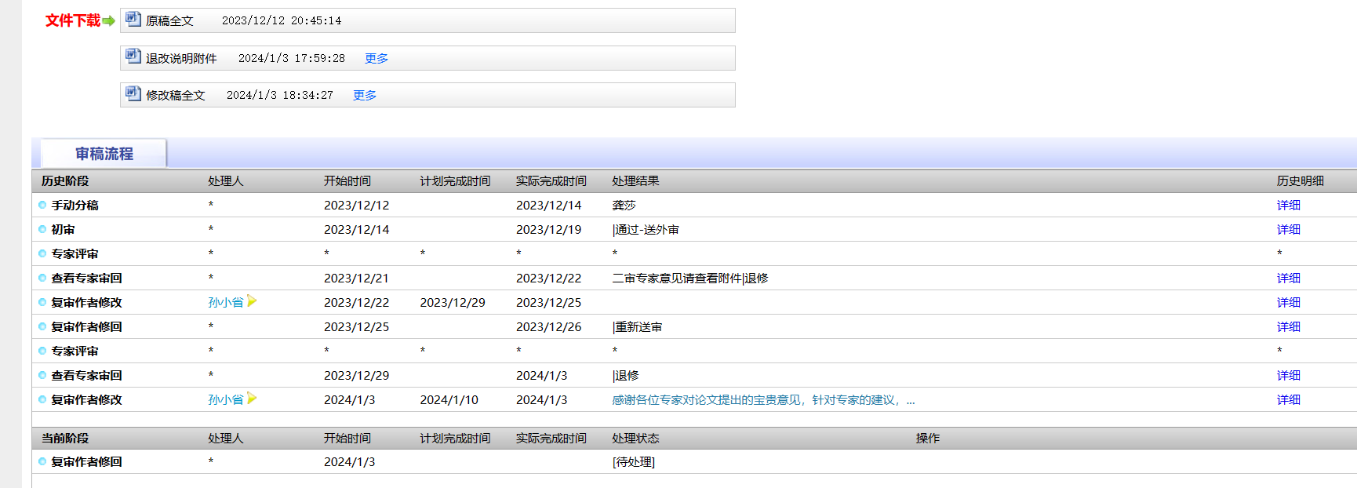The width and height of the screenshot is (1357, 488).
Task: Click the Word icon beside 退改说明附件
Action: click(133, 56)
